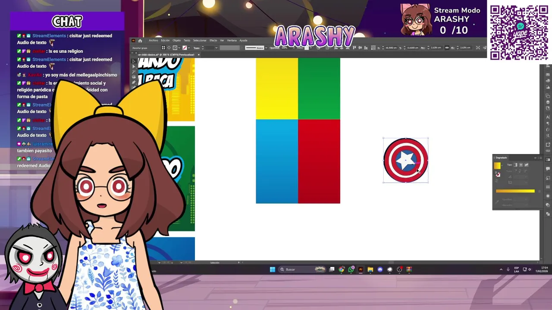Image resolution: width=552 pixels, height=310 pixels.
Task: Click the X position field
Action: [x=392, y=48]
